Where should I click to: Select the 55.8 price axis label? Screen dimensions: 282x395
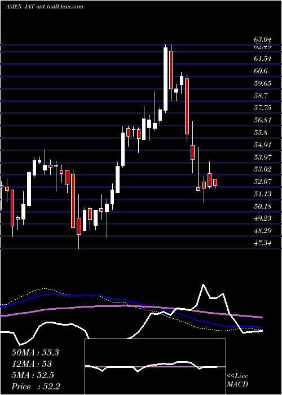pos(261,133)
